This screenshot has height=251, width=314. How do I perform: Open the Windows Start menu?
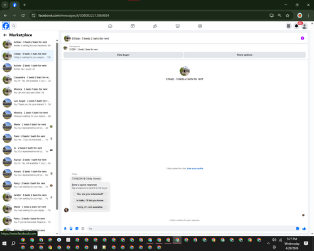(4, 243)
